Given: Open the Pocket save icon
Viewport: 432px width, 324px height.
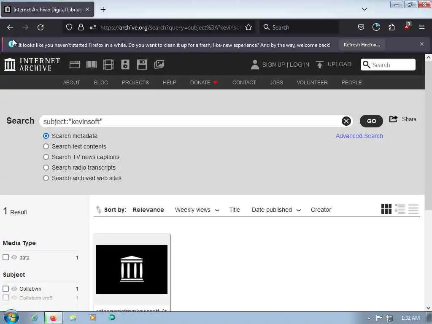Looking at the screenshot, I should click(x=361, y=27).
